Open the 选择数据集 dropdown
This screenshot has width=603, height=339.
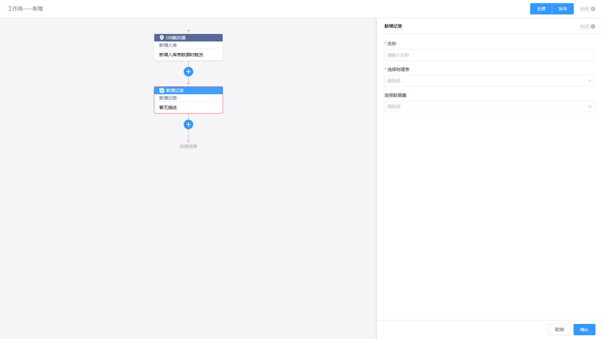tap(490, 107)
